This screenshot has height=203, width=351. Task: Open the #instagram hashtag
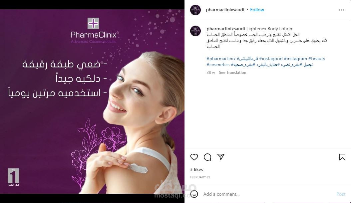pyautogui.click(x=295, y=59)
